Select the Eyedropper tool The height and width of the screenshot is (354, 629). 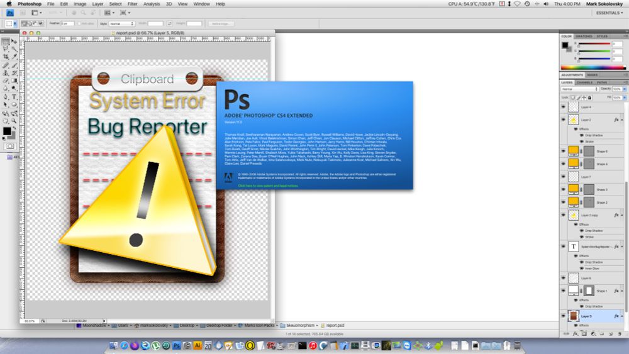[x=14, y=57]
